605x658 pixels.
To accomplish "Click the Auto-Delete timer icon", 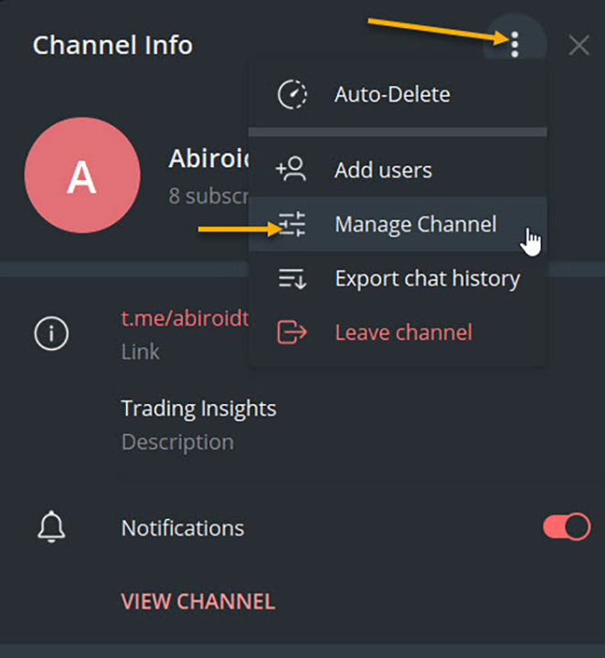I will tap(292, 94).
